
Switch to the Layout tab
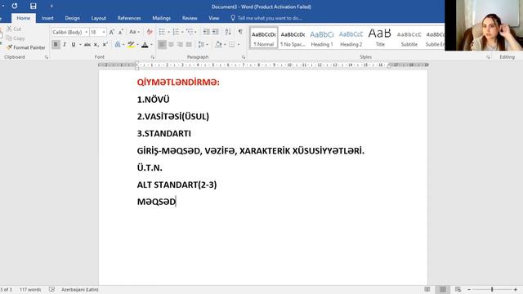click(x=98, y=18)
